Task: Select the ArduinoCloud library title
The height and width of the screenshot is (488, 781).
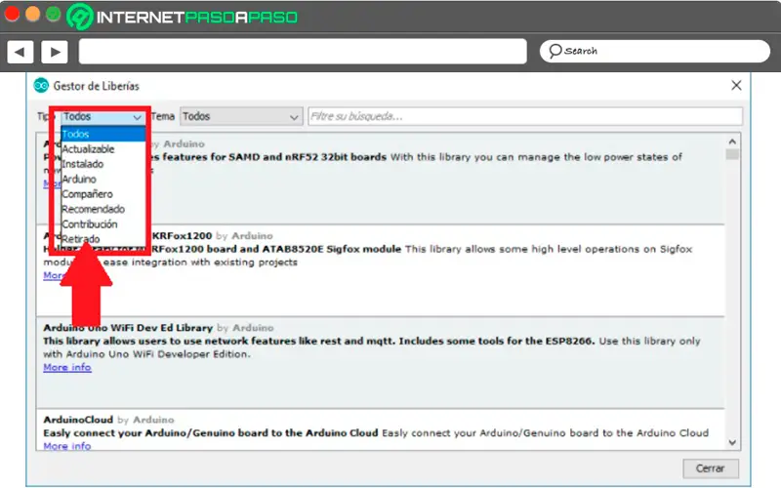Action: tap(78, 420)
